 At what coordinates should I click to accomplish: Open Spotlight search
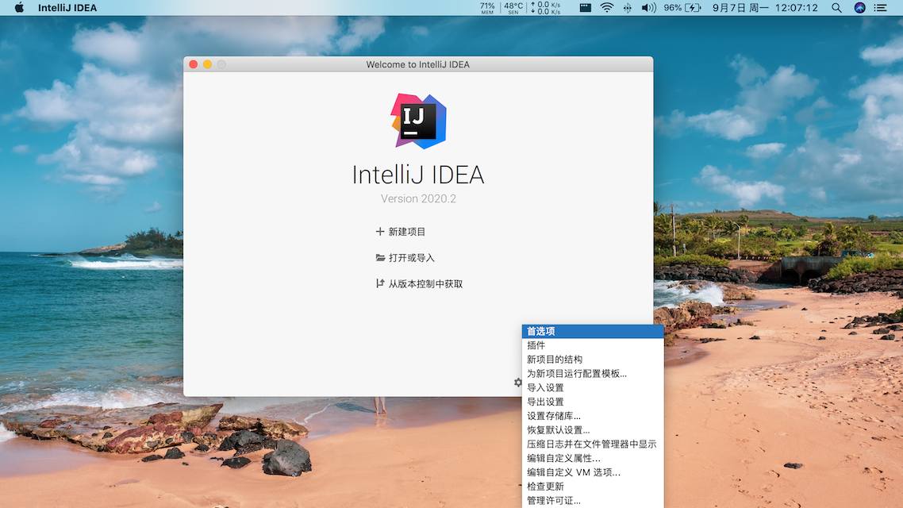coord(836,7)
